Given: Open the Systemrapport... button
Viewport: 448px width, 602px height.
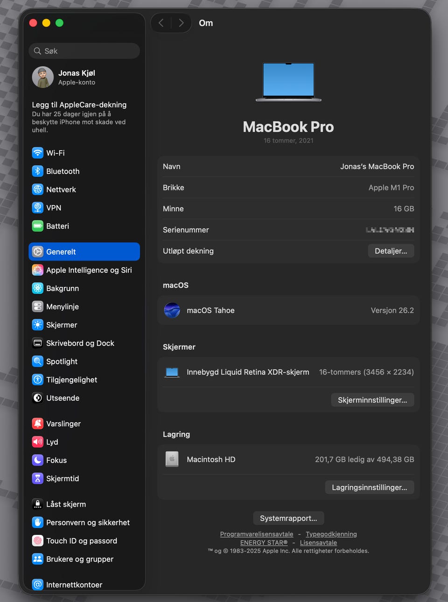Looking at the screenshot, I should 288,518.
